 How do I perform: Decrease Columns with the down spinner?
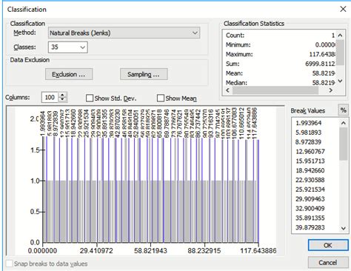pos(63,99)
